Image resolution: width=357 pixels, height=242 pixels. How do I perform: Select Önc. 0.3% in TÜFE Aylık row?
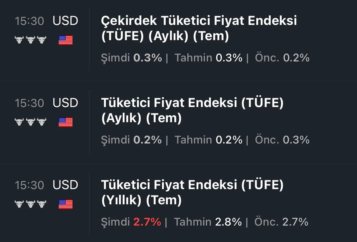tap(282, 140)
